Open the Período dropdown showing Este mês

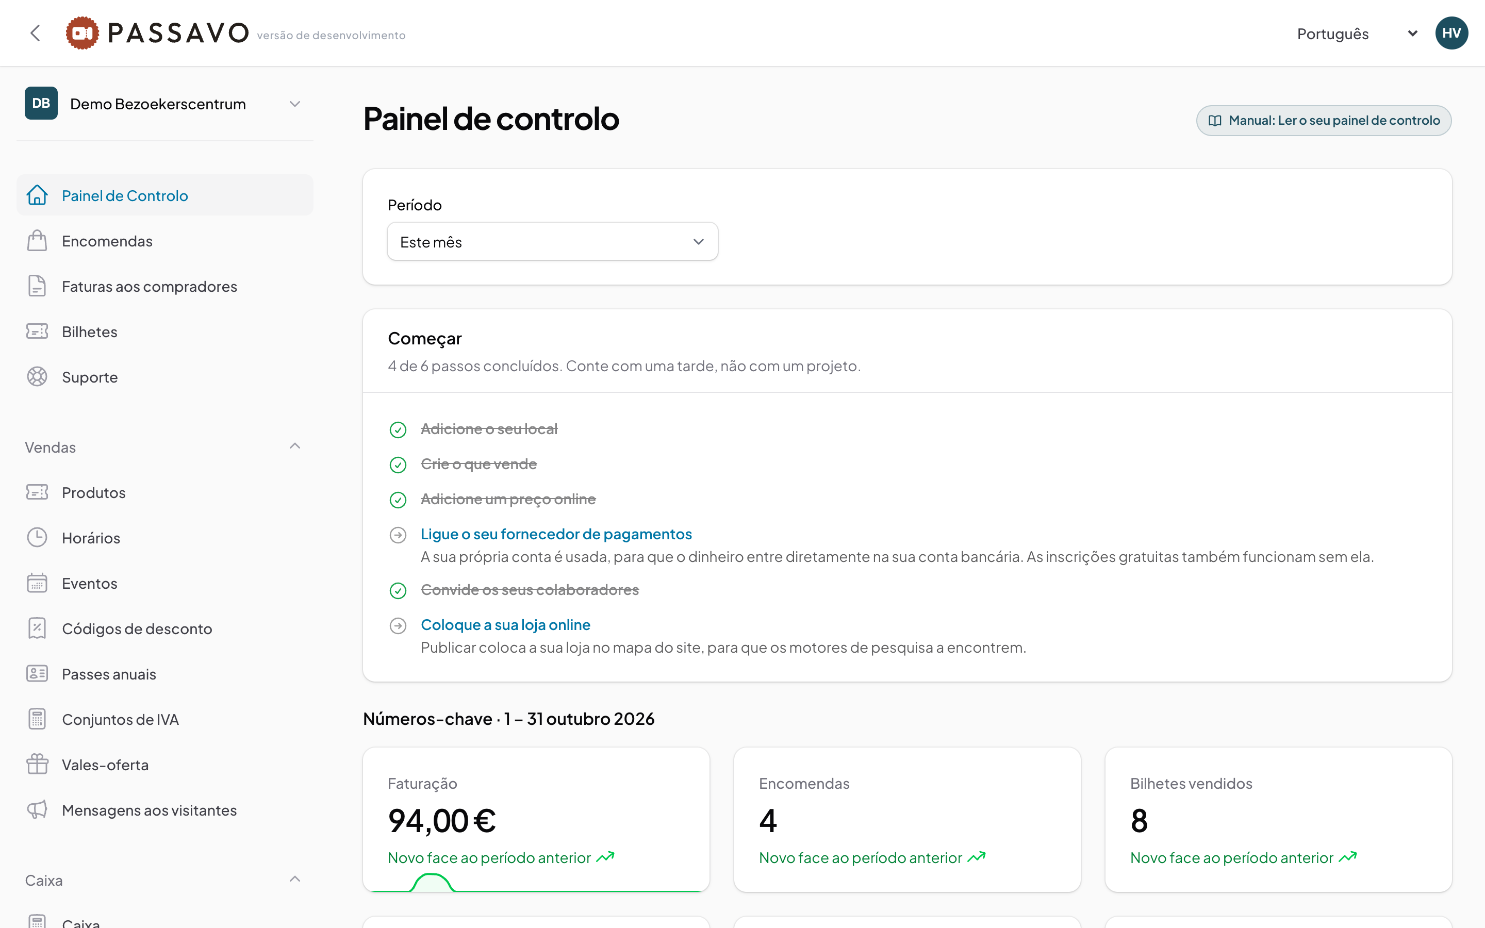click(552, 242)
